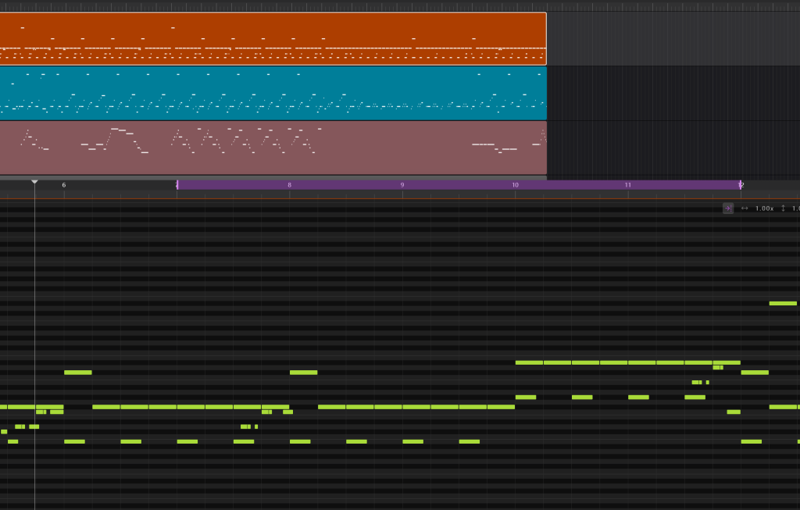
Task: Select the teal MIDI clip
Action: (272, 92)
